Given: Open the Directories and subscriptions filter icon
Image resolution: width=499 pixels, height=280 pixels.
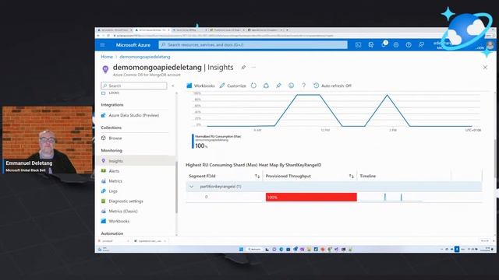Looking at the screenshot, I should click(371, 45).
